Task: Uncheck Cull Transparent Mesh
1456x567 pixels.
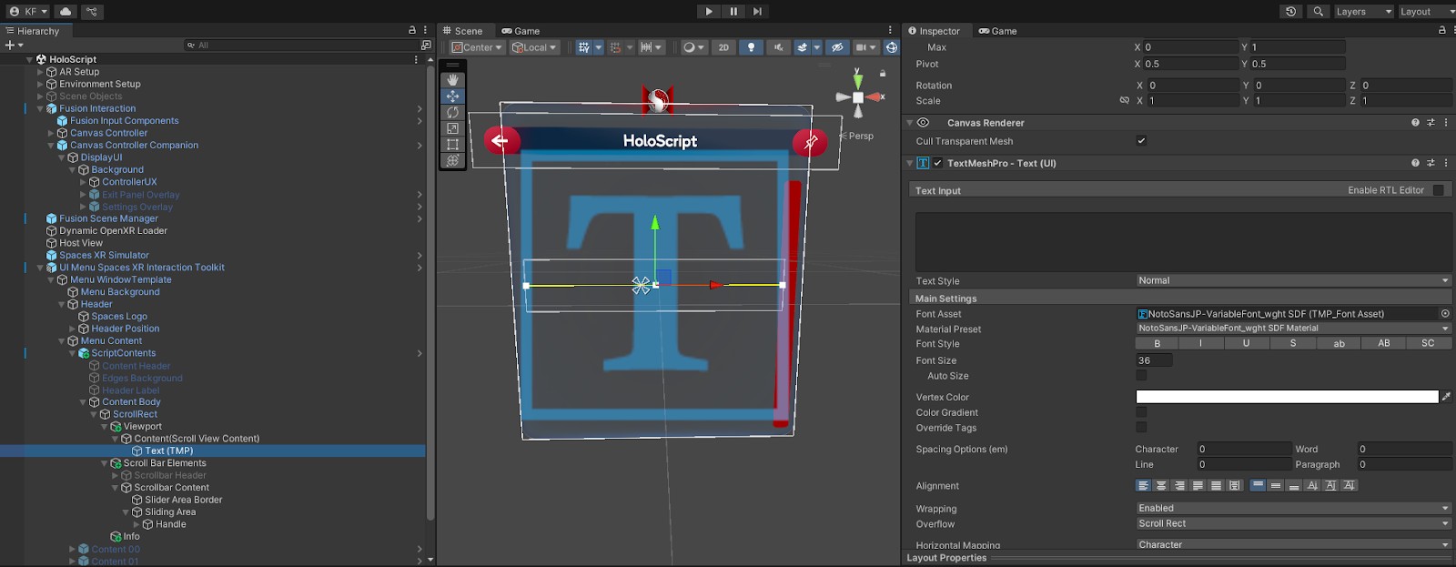Action: coord(1141,141)
